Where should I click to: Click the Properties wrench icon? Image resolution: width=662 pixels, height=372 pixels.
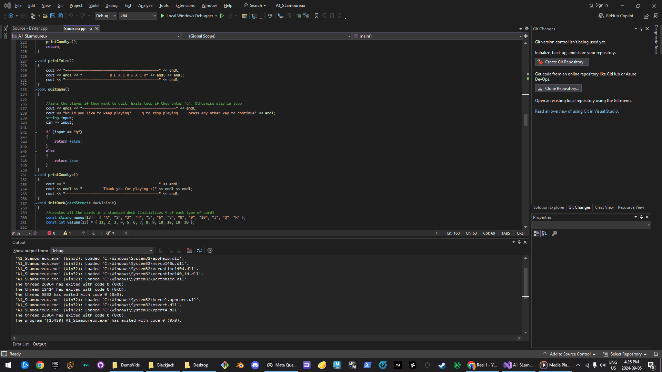[554, 234]
